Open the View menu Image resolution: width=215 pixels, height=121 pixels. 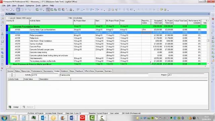click(14, 6)
